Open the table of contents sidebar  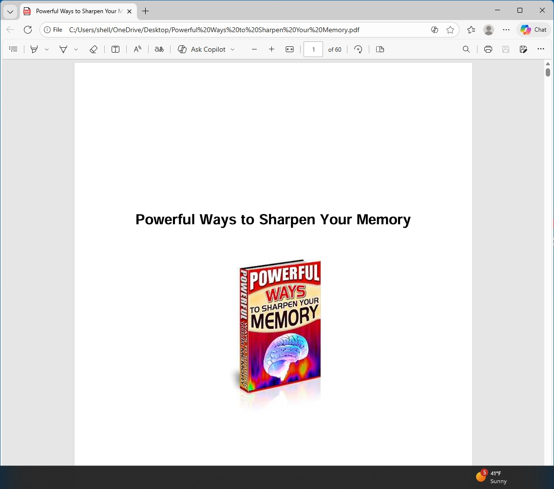[x=13, y=49]
